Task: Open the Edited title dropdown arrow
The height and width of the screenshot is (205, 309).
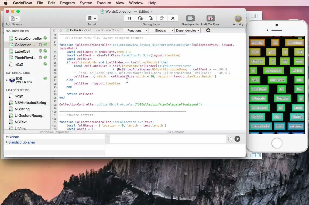Action: [151, 11]
